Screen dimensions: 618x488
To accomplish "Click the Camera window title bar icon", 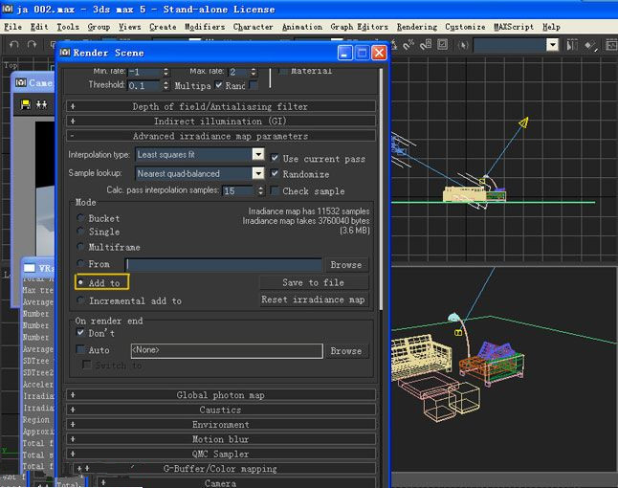I will pyautogui.click(x=21, y=82).
